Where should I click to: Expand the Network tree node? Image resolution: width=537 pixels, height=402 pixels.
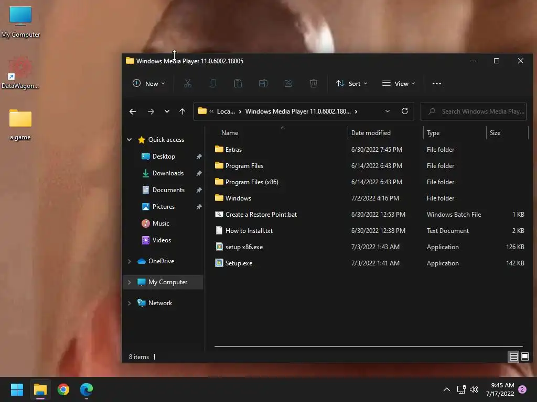pos(130,303)
